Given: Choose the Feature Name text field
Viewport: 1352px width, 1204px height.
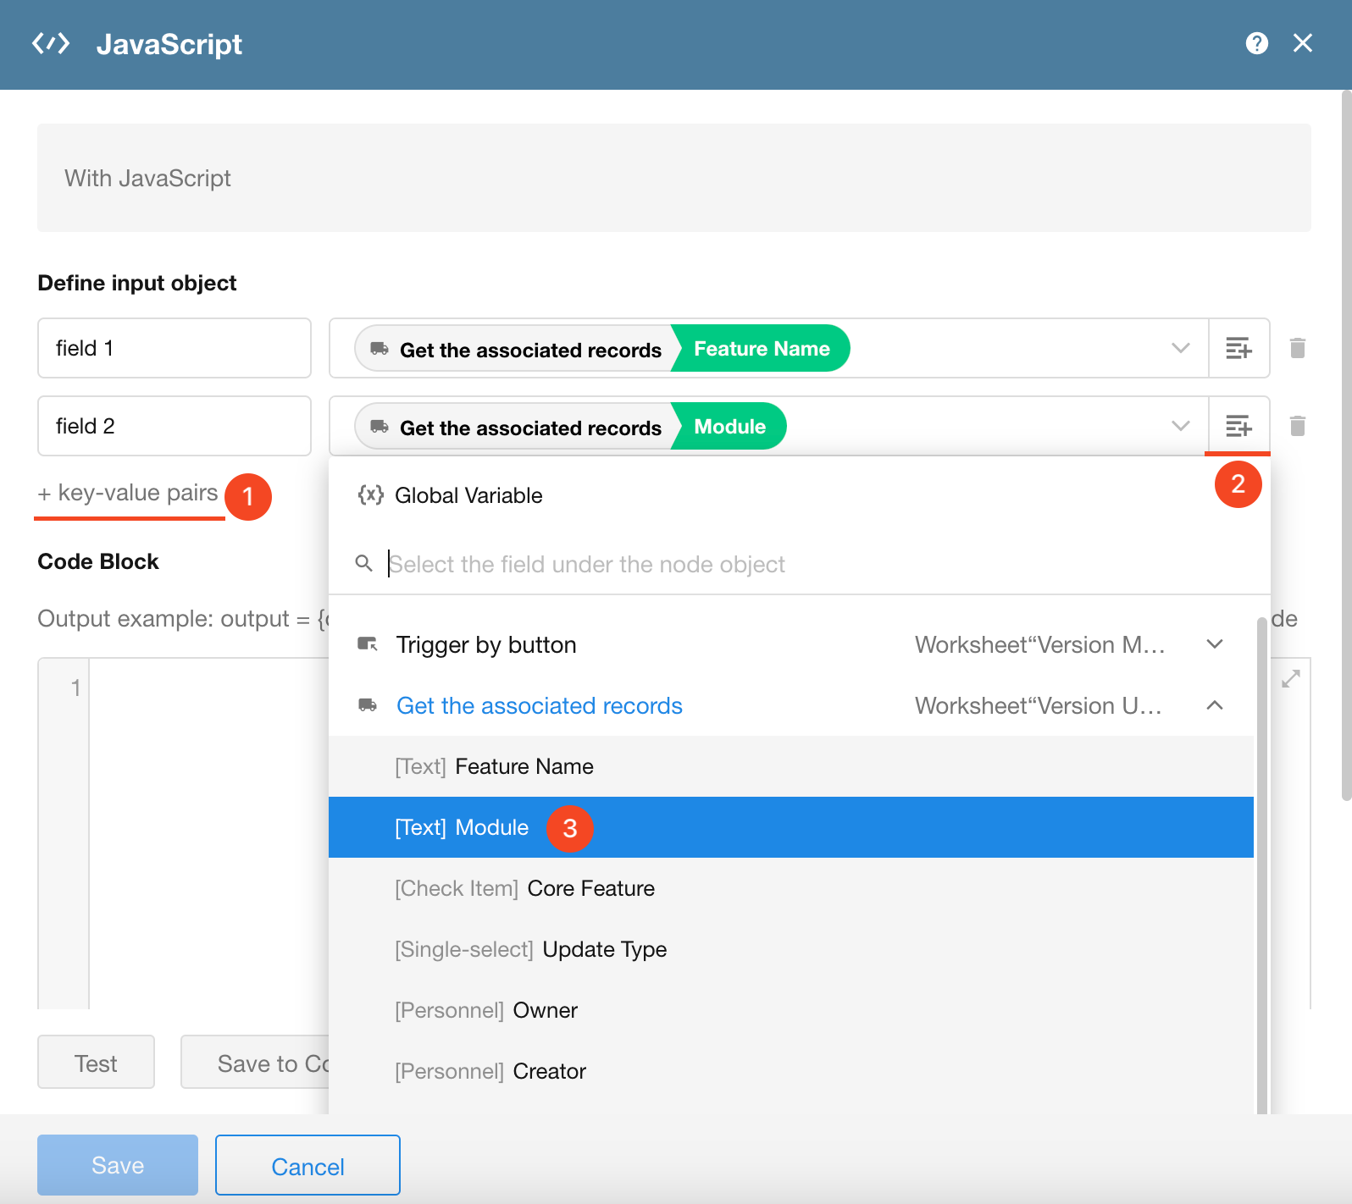Looking at the screenshot, I should 524,766.
